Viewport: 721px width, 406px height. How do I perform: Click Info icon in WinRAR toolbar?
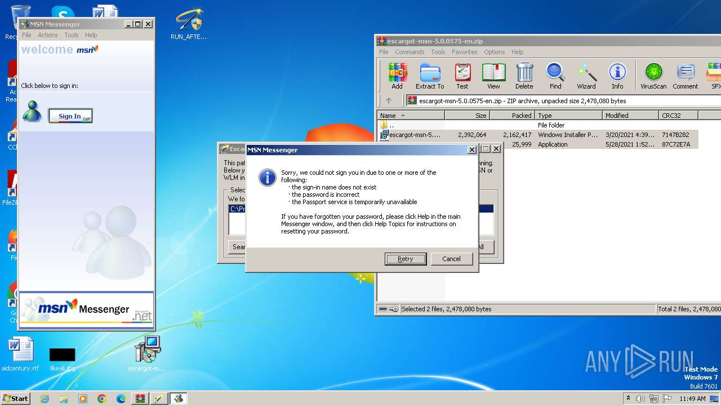click(617, 76)
